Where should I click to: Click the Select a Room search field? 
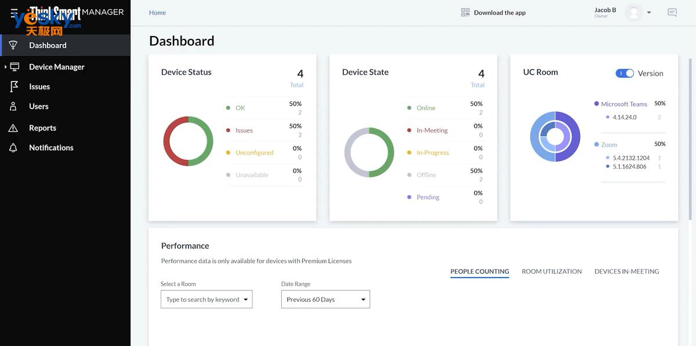206,300
